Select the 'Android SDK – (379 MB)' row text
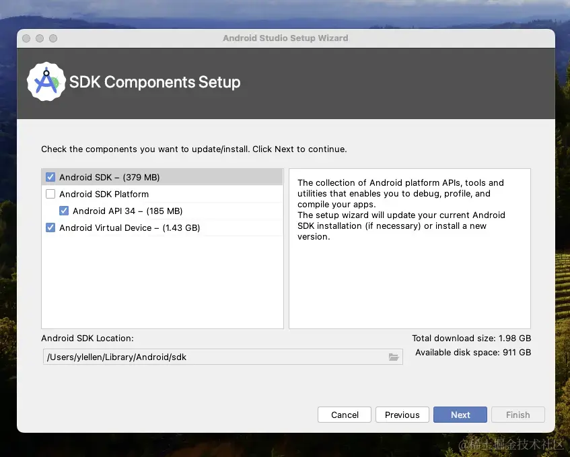The image size is (570, 457). pos(110,177)
